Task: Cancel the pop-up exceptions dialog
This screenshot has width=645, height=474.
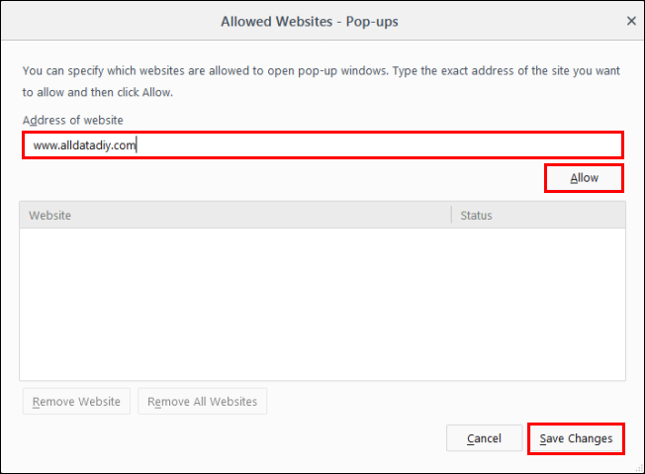Action: (484, 438)
